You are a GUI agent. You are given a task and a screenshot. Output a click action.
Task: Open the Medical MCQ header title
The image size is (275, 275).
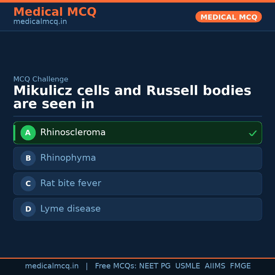tap(55, 12)
